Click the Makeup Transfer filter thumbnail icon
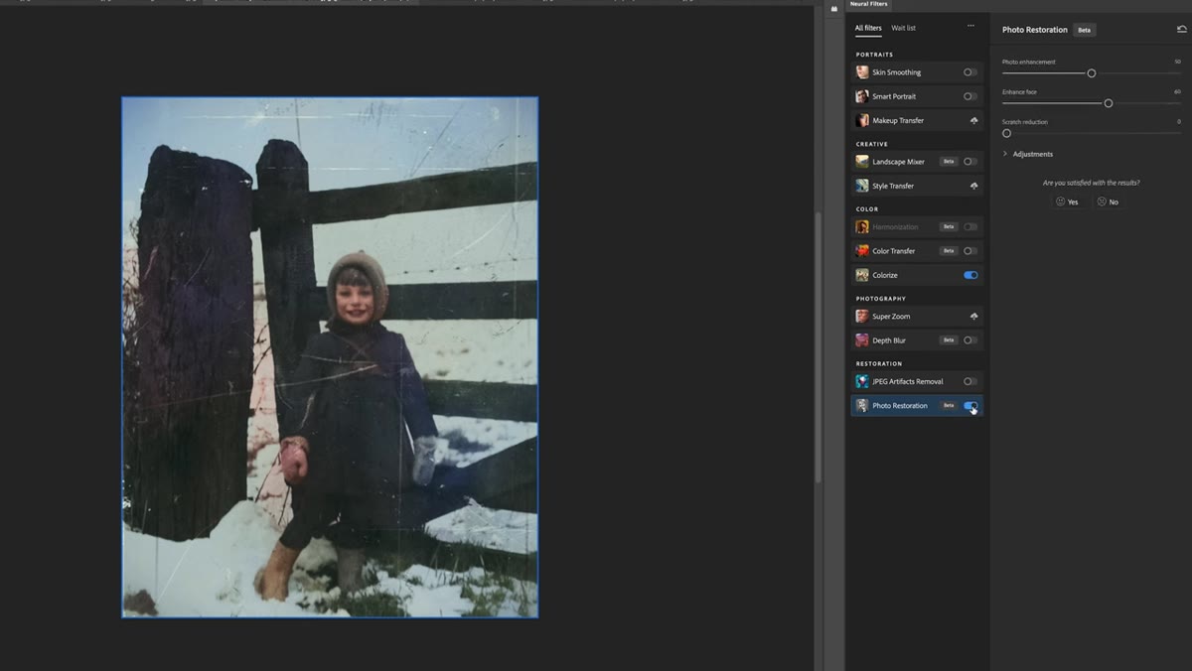1192x671 pixels. pos(862,120)
